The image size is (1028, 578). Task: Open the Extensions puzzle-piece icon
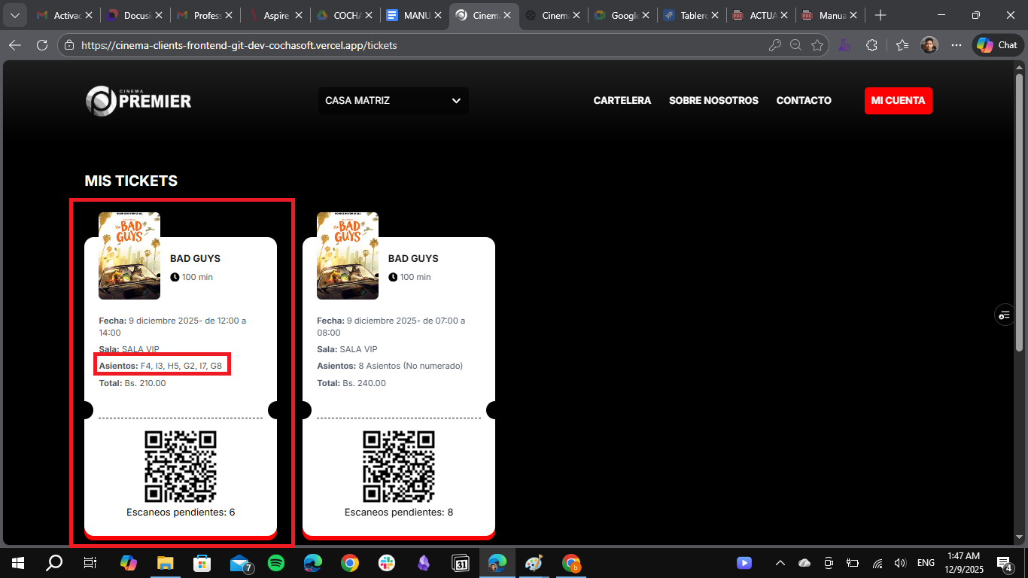(871, 45)
